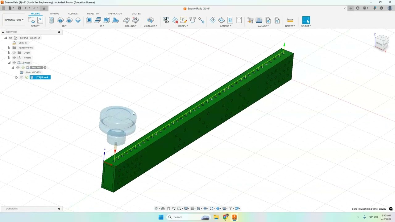Image resolution: width=395 pixels, height=222 pixels.
Task: Click the Delete Passes icon
Action: [x=175, y=20]
